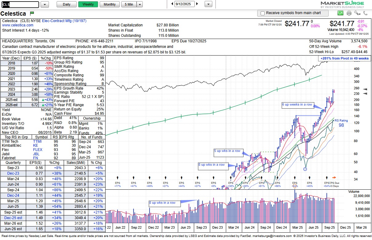Click the TTMI symbol in group list

point(37,141)
